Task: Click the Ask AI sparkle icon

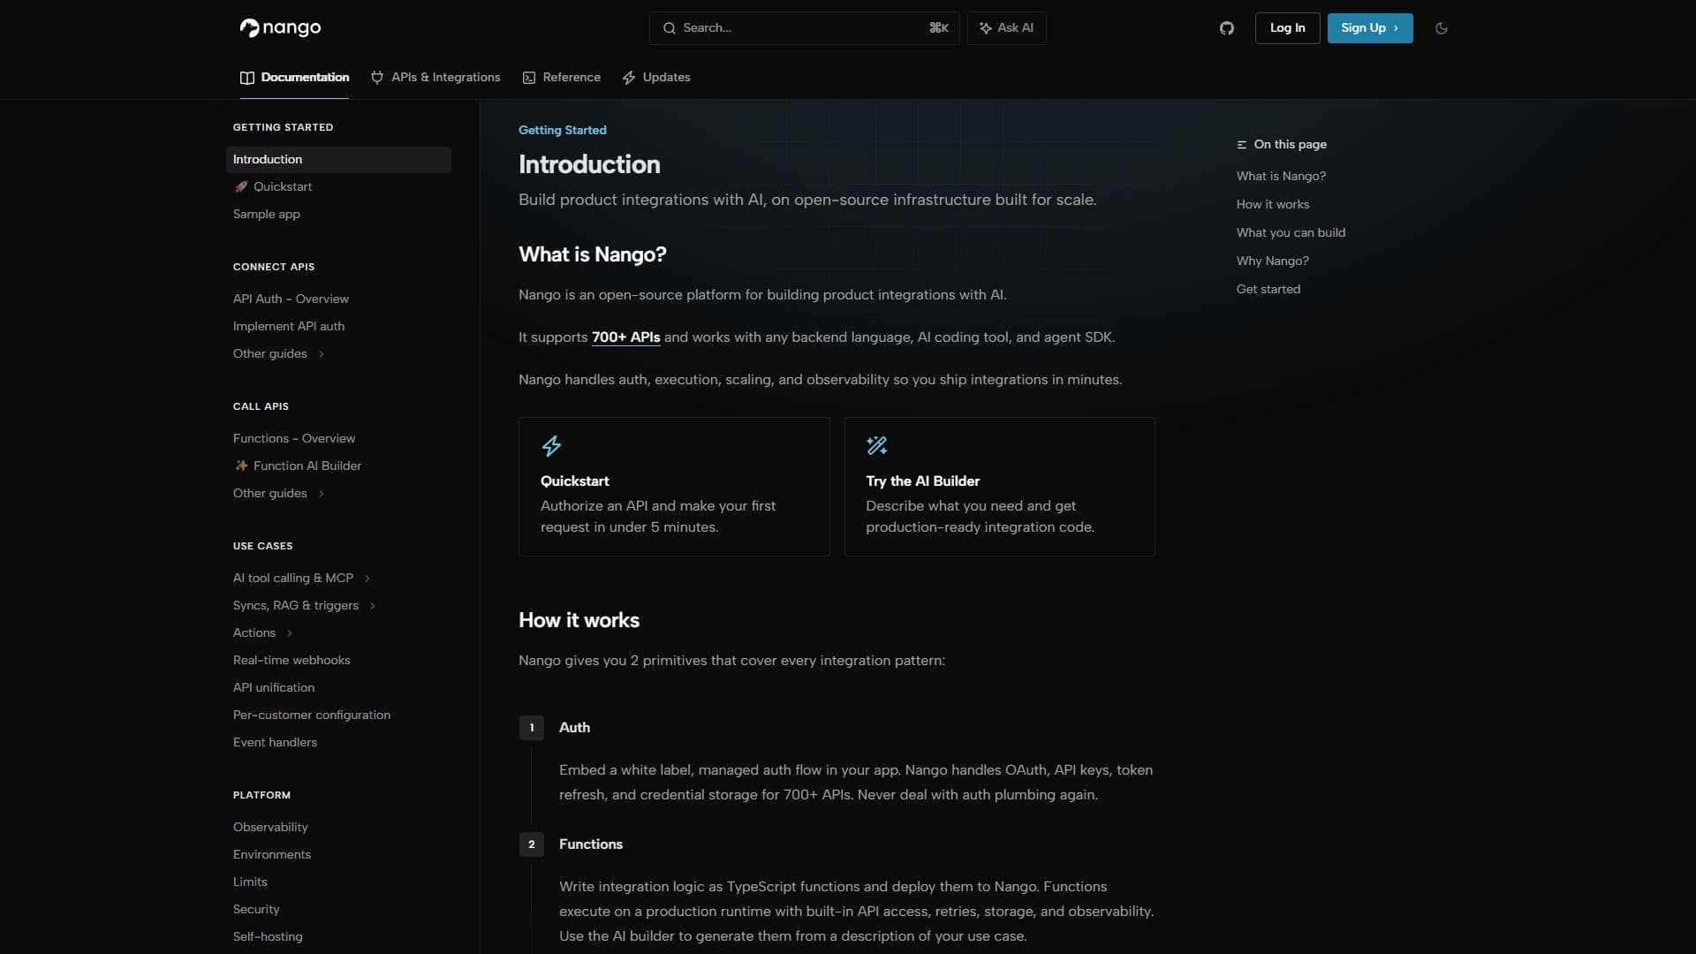Action: click(x=986, y=28)
